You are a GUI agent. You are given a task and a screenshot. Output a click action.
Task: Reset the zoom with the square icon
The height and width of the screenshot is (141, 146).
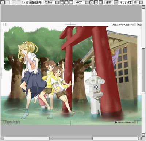[x=71, y=3]
